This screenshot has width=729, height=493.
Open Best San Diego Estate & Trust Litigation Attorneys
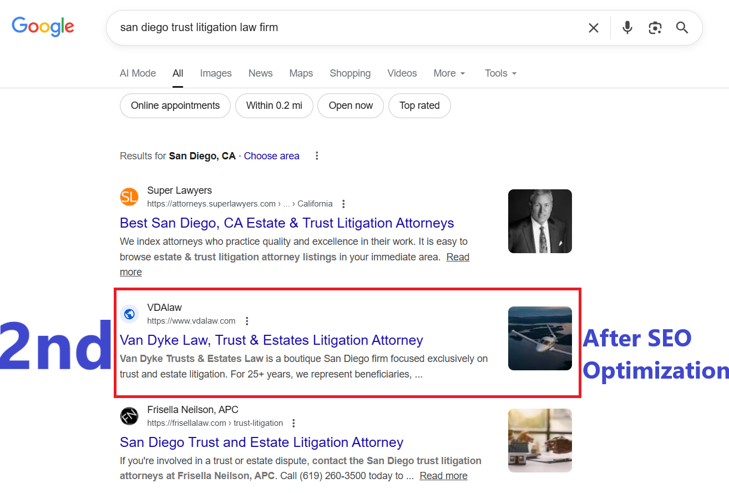[x=287, y=223]
